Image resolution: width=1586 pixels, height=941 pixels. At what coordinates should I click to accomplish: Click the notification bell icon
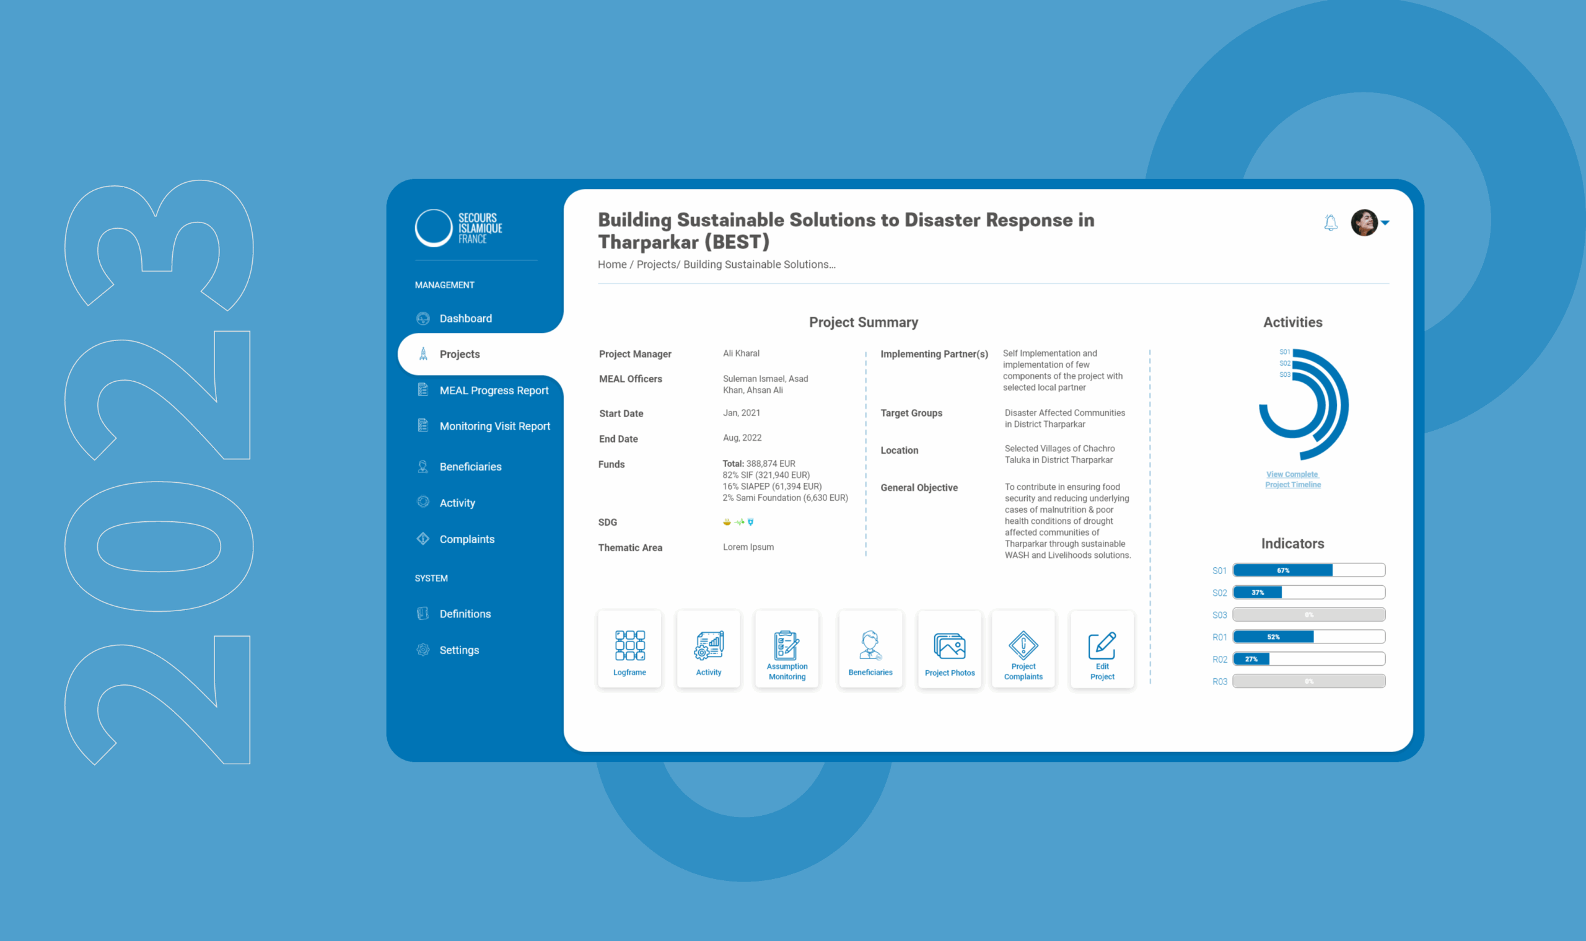click(1330, 223)
